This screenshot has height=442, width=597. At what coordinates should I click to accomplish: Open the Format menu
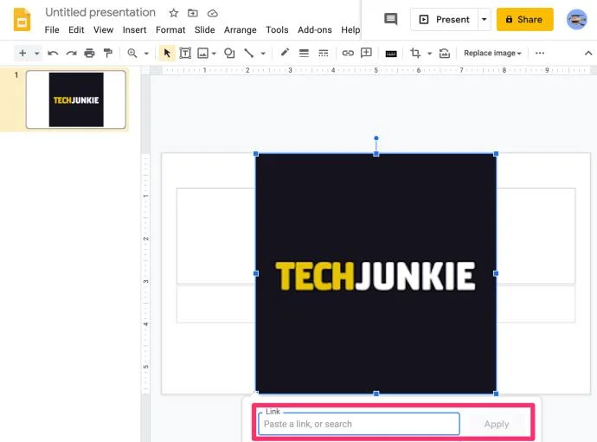[x=170, y=29]
